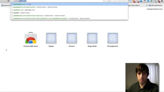Open the Chrome hamburger menu

[162, 1]
